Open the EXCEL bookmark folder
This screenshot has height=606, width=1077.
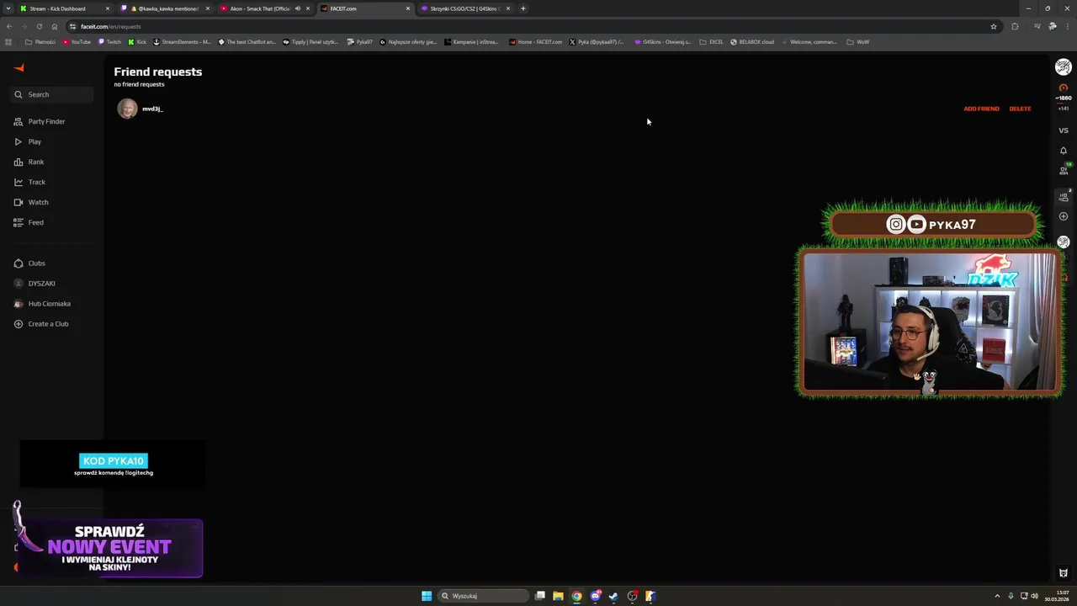pyautogui.click(x=712, y=42)
